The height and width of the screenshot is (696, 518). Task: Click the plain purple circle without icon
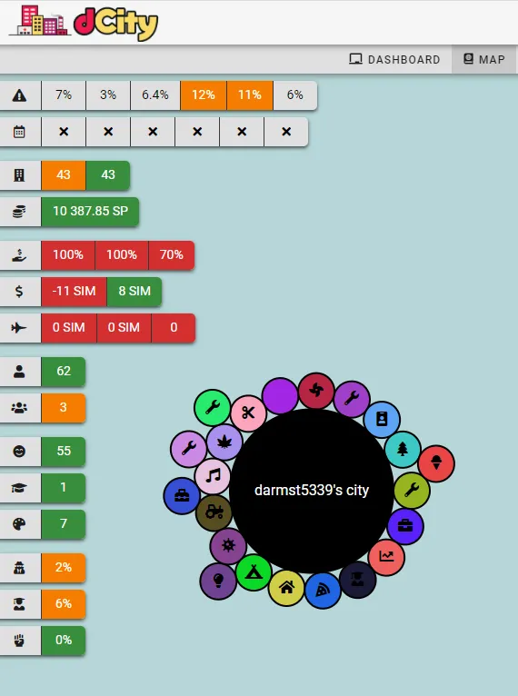(280, 396)
